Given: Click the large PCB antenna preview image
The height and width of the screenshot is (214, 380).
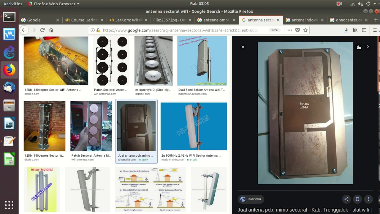Looking at the screenshot, I should click(305, 113).
